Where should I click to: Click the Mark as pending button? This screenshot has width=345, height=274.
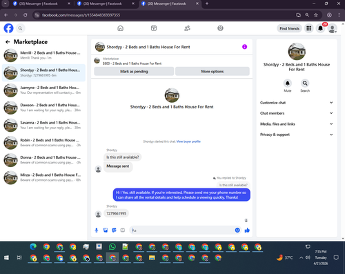pyautogui.click(x=134, y=71)
